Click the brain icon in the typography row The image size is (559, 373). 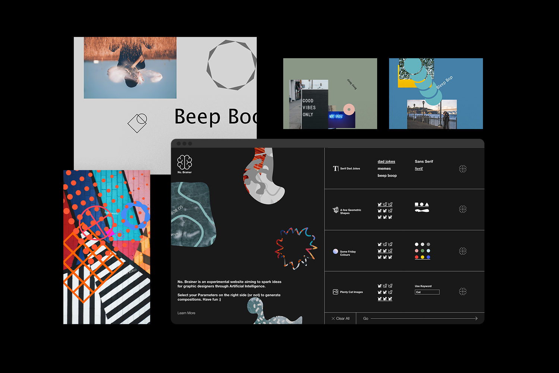point(462,169)
